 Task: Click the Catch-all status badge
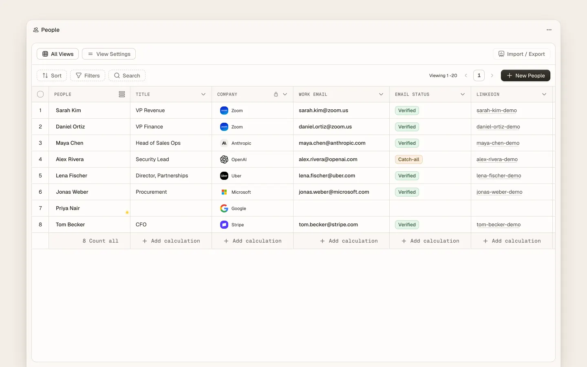[x=408, y=159]
